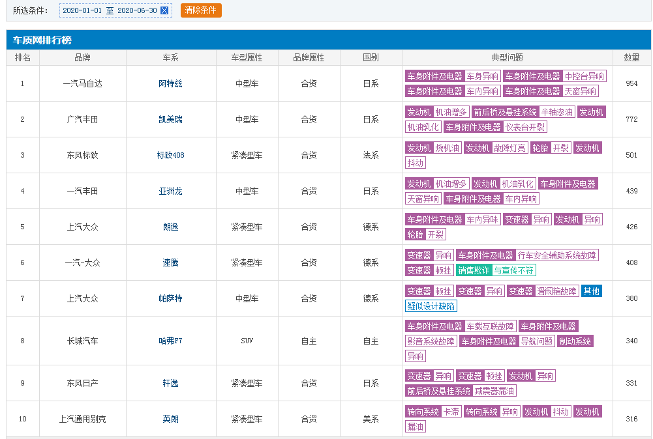653x439 pixels.
Task: Click the 车系 column header
Action: 171,57
